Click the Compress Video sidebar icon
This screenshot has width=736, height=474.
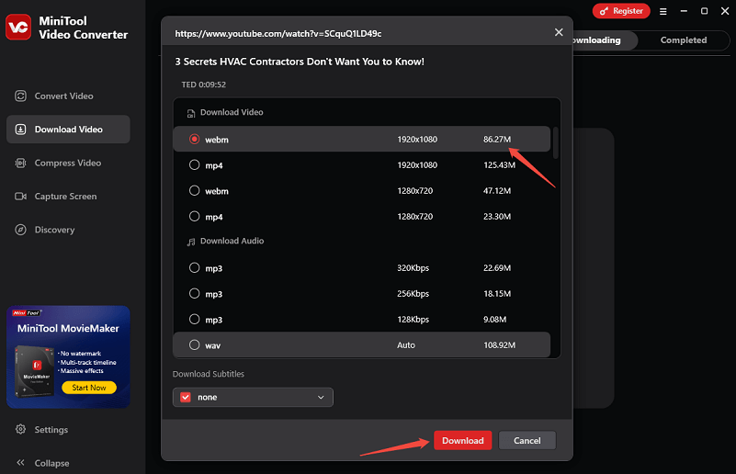pos(20,163)
